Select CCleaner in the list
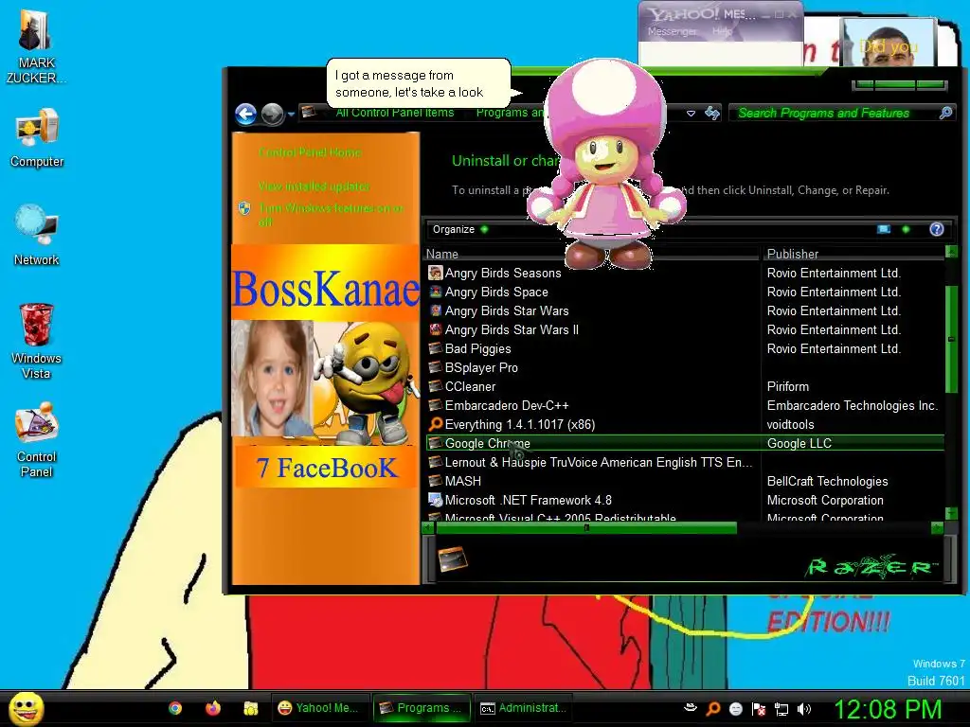Image resolution: width=970 pixels, height=727 pixels. pos(685,386)
